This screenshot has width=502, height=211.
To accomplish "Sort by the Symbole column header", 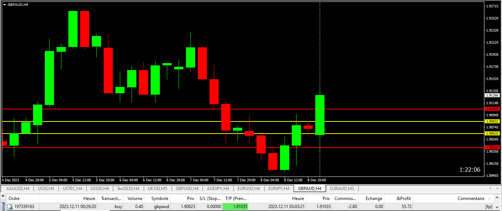I will pyautogui.click(x=159, y=199).
